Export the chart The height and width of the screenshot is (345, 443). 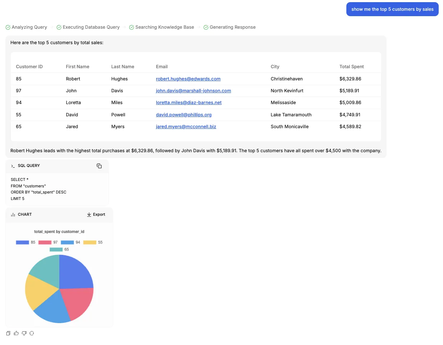[96, 215]
